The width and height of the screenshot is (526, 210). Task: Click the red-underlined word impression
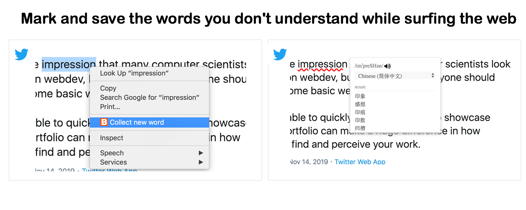click(322, 64)
